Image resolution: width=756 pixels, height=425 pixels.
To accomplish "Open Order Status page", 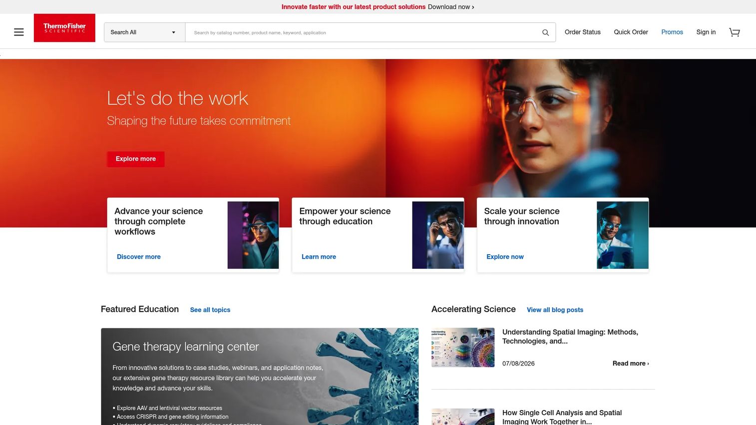I will click(x=583, y=32).
